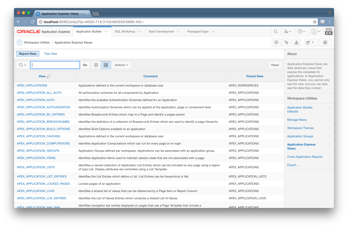The image size is (348, 228).
Task: Expand the Packaged Apps dropdown chevron
Action: (213, 32)
